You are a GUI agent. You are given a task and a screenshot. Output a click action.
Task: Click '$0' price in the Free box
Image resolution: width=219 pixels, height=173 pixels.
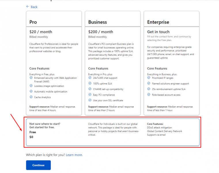[31, 137]
